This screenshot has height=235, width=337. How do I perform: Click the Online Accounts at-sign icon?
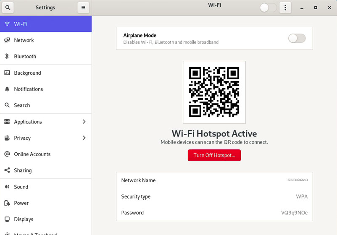[7, 154]
